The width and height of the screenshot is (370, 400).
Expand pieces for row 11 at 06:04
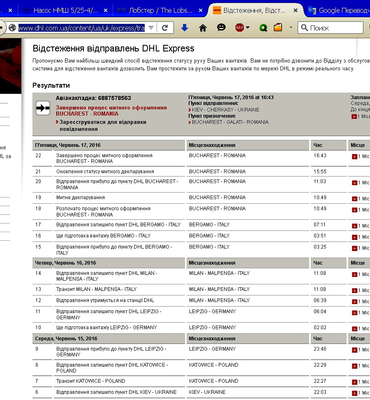pyautogui.click(x=354, y=313)
